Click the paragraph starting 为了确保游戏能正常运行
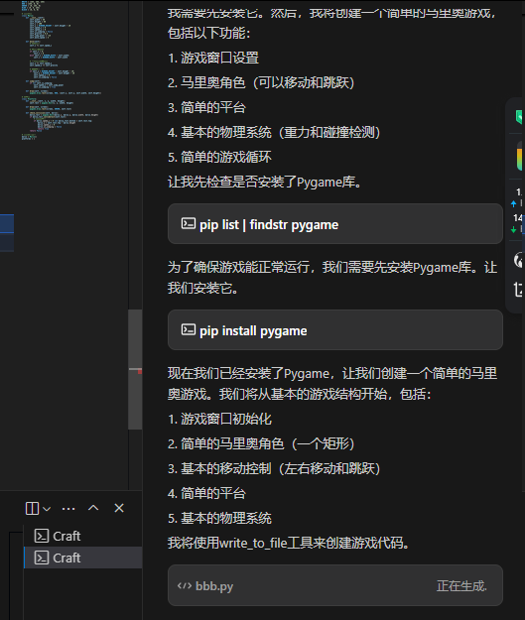This screenshot has height=620, width=525. 332,278
